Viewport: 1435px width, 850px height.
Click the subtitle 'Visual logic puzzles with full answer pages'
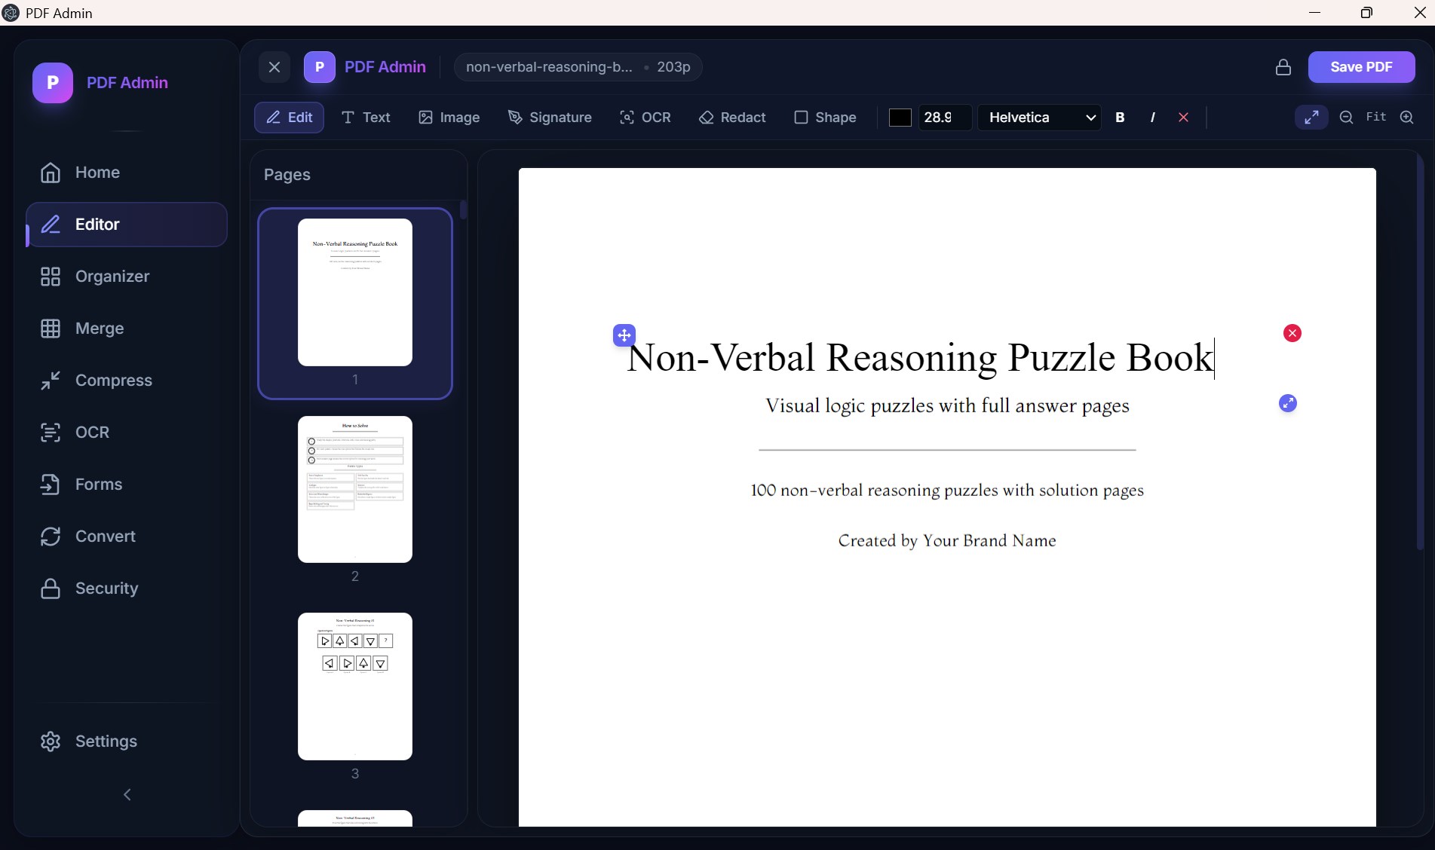[947, 406]
